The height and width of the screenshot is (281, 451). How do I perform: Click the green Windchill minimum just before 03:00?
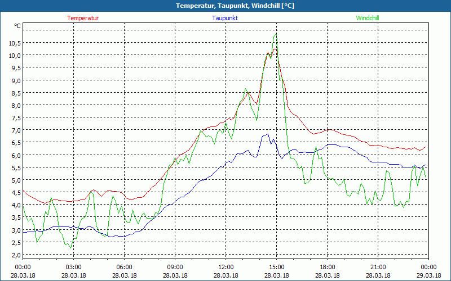(x=71, y=248)
